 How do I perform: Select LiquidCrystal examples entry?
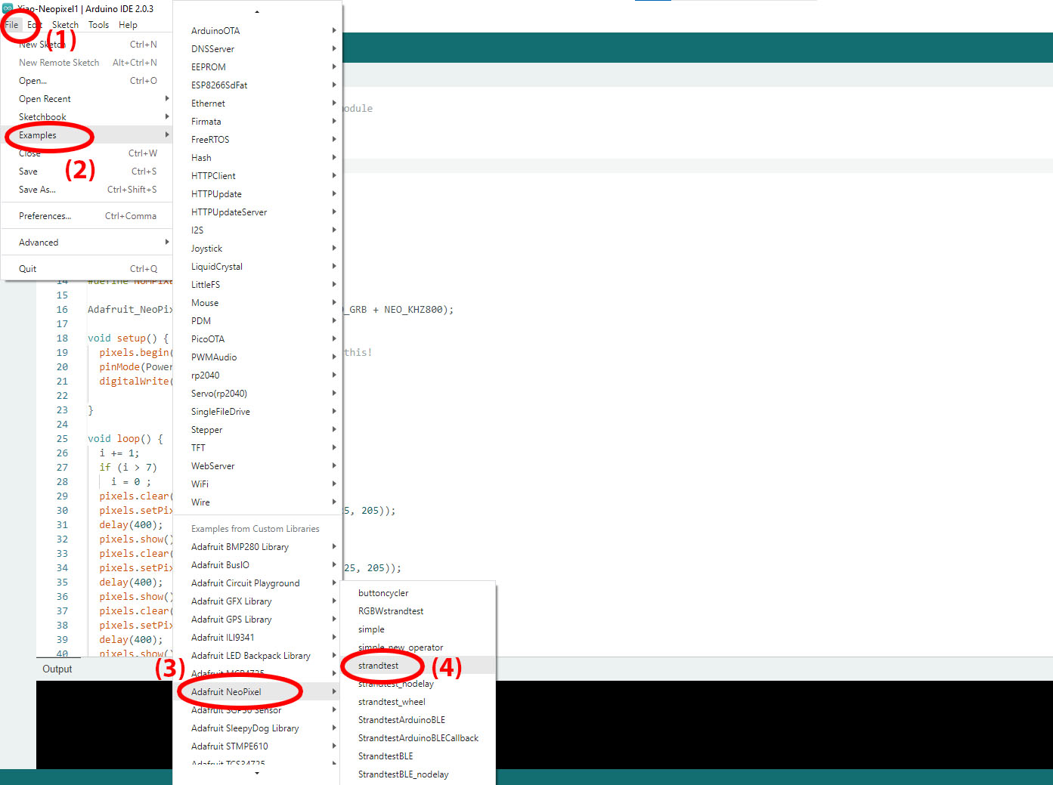click(x=257, y=267)
